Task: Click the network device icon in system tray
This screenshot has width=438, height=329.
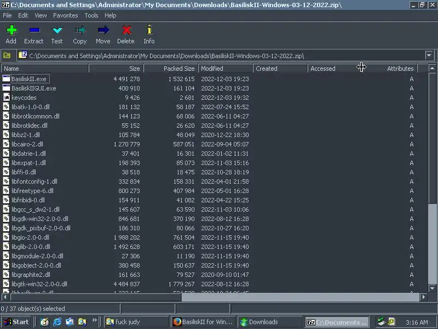Action: (x=382, y=322)
